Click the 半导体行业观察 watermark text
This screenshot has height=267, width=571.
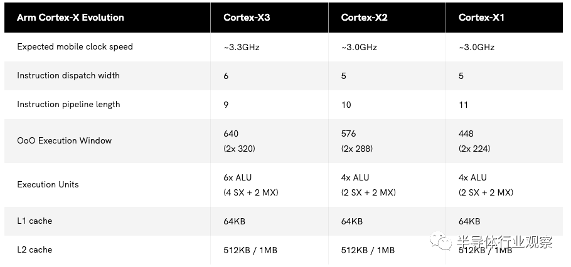[504, 241]
